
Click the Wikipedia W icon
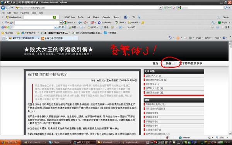click(134, 17)
